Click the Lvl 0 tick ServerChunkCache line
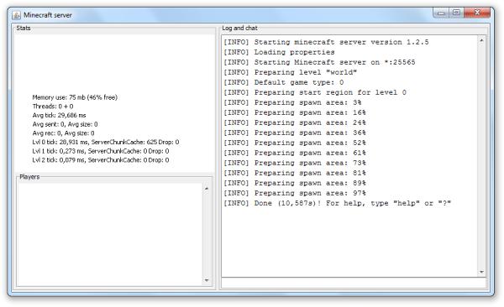504x307 pixels. 106,142
